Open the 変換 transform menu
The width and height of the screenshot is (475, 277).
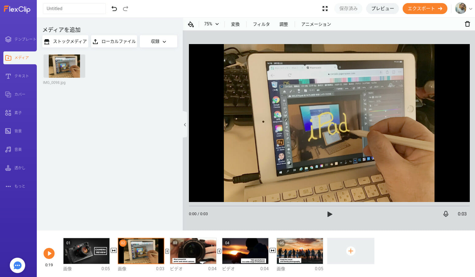[235, 24]
